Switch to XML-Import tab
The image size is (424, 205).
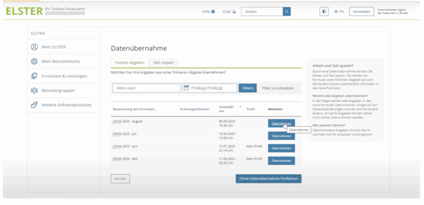[163, 62]
